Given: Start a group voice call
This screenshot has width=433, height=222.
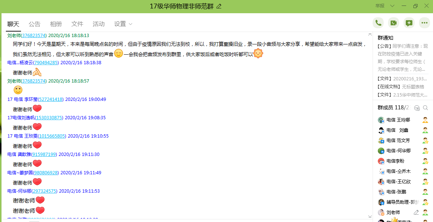Looking at the screenshot, I should (378, 23).
